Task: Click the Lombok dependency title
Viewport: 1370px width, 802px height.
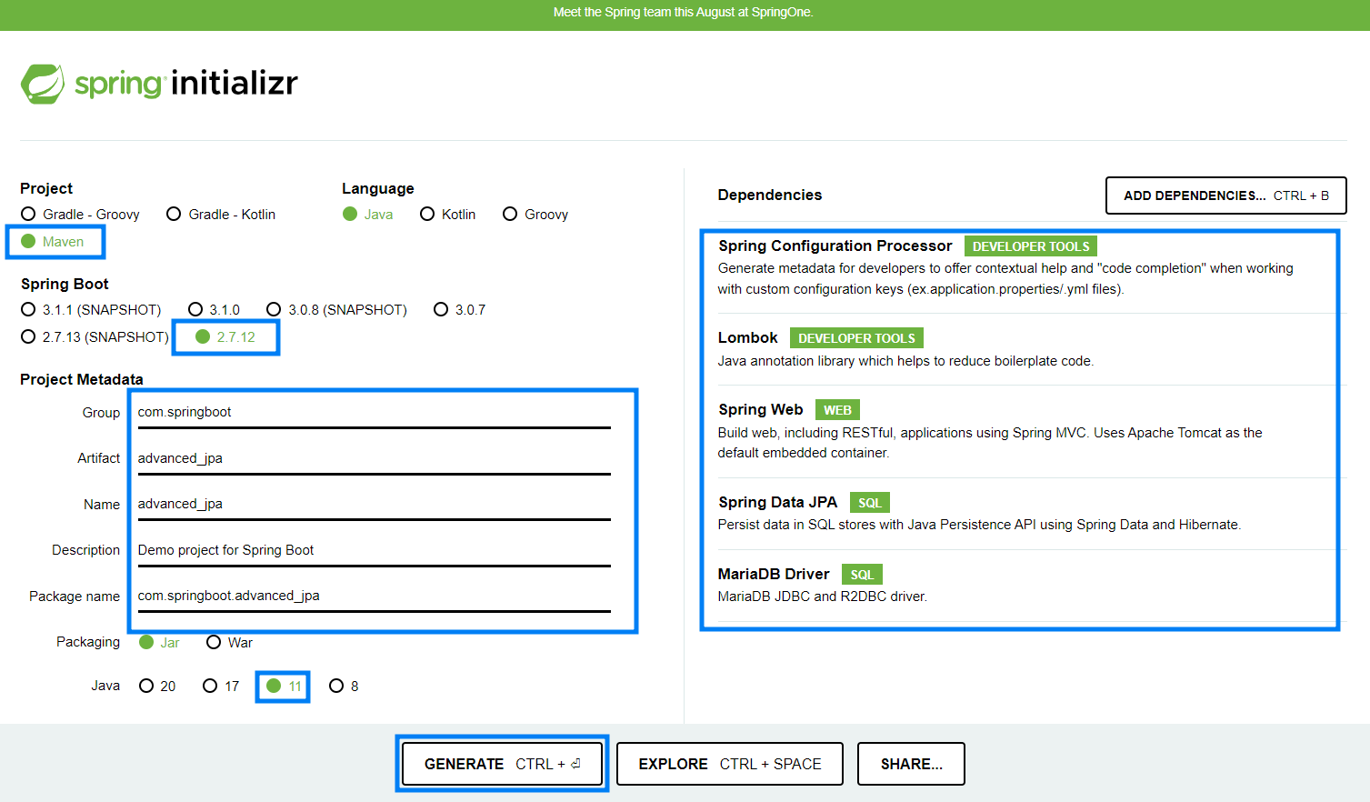Action: (x=748, y=338)
